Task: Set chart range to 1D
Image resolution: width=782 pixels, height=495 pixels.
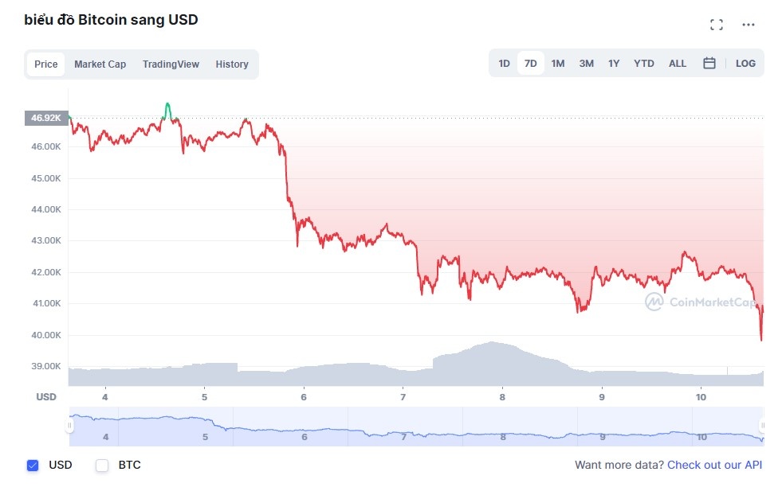Action: coord(504,64)
